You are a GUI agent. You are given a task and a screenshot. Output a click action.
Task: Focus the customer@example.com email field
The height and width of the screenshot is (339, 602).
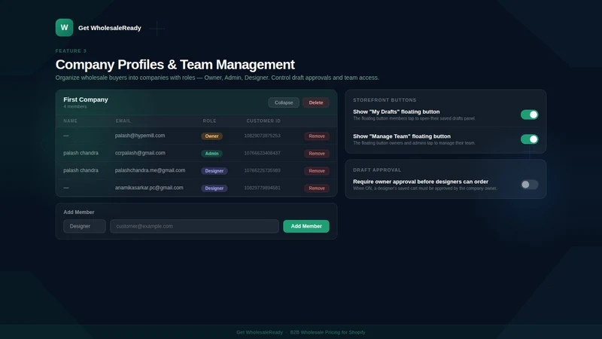click(194, 226)
